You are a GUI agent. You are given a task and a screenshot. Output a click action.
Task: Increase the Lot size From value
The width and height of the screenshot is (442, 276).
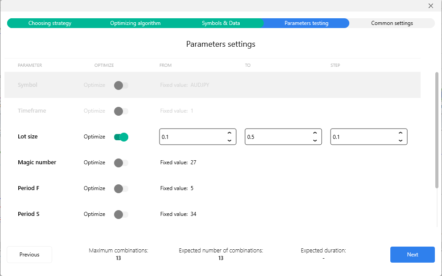229,133
